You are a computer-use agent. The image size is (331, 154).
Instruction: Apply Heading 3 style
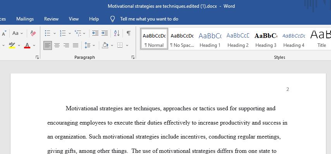[266, 39]
